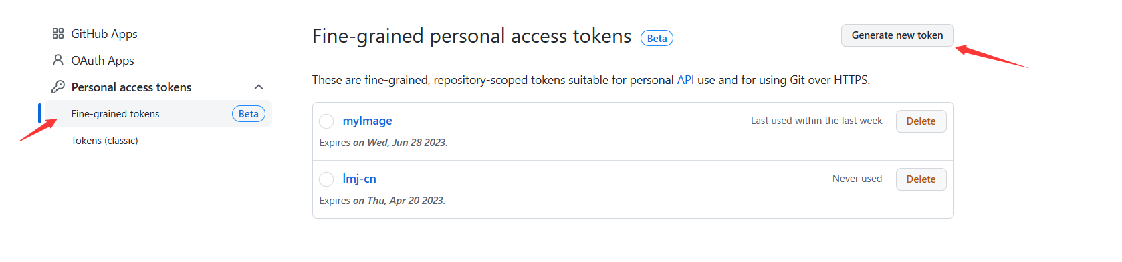Click the Beta badge next to page title
1122x262 pixels.
[657, 38]
